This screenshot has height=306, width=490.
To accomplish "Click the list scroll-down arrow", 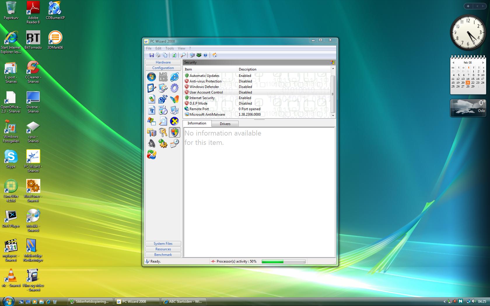I will 333,115.
